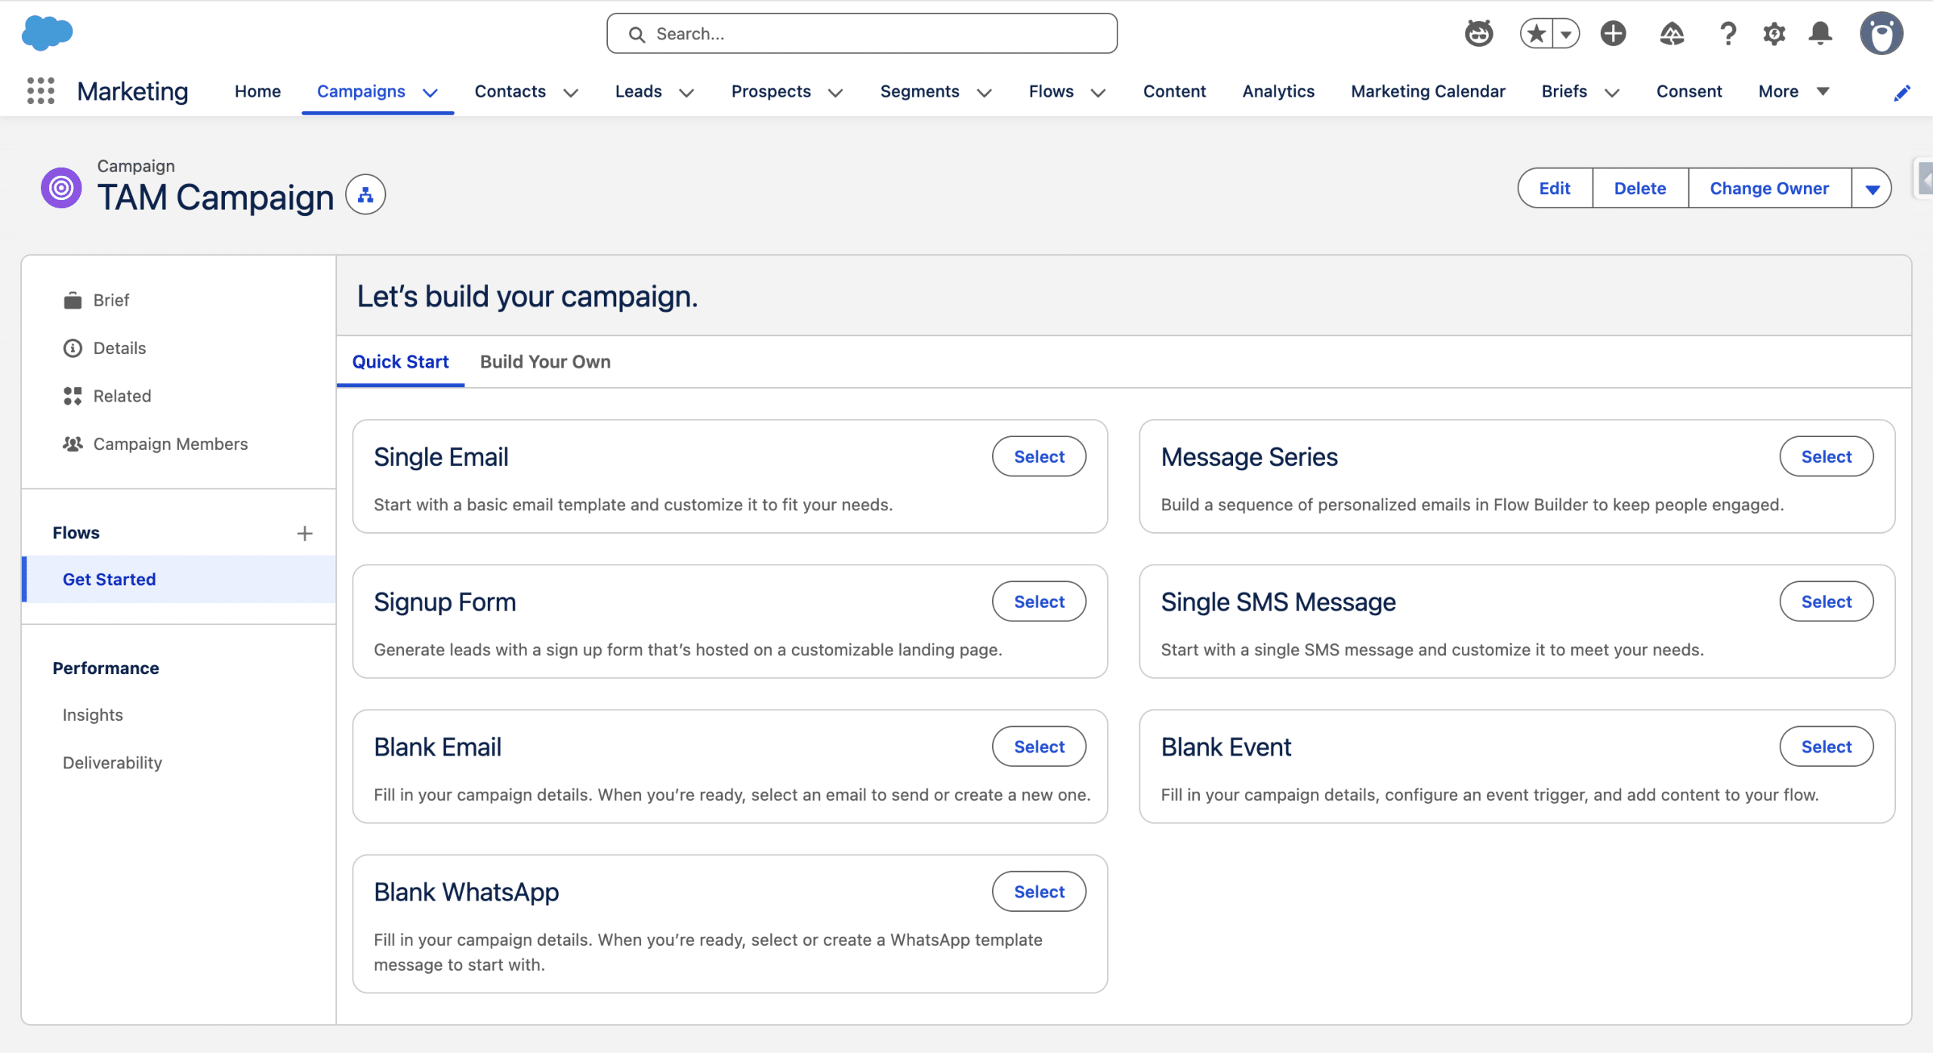Viewport: 1933px width, 1053px height.
Task: Click the astro mascot icon in header
Action: point(1478,33)
